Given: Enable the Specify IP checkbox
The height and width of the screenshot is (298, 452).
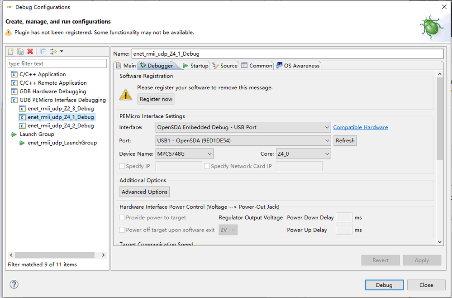Looking at the screenshot, I should tap(122, 166).
